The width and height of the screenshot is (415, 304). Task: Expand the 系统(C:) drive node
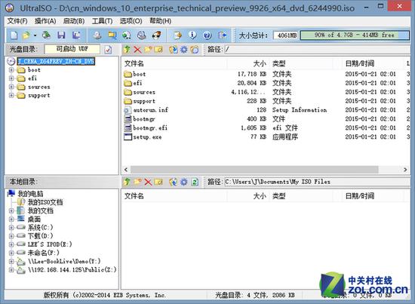[11, 228]
